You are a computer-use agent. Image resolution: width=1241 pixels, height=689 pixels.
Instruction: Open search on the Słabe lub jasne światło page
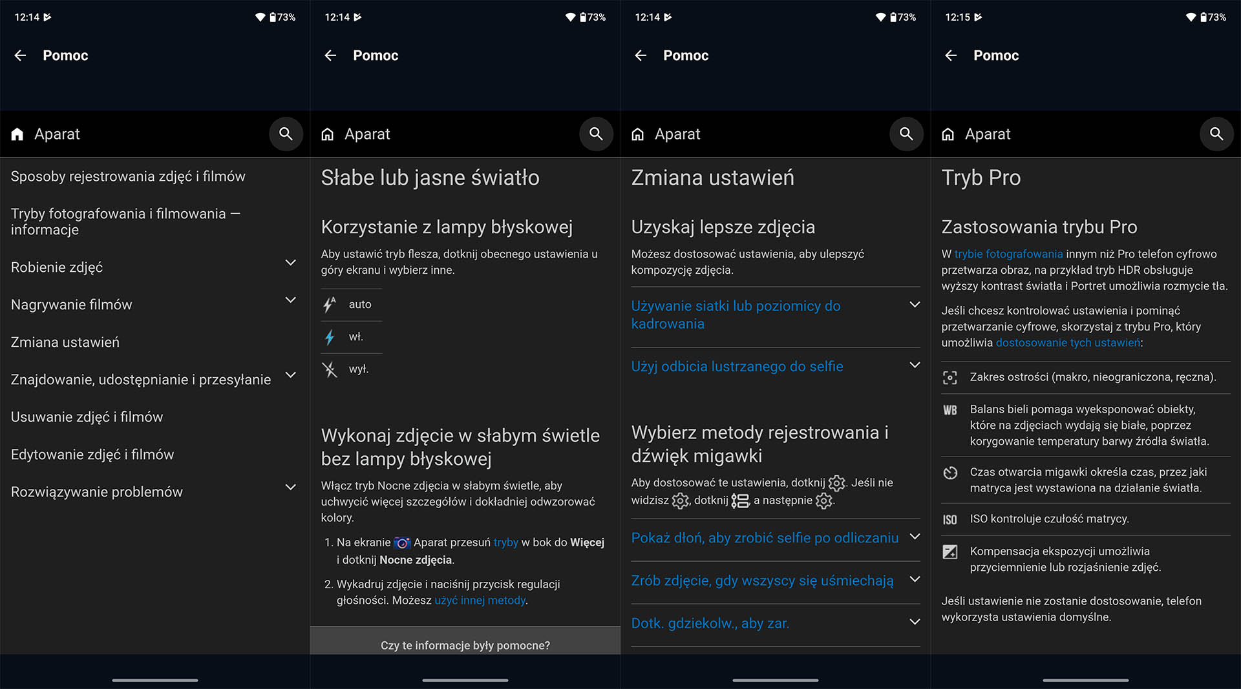[596, 134]
